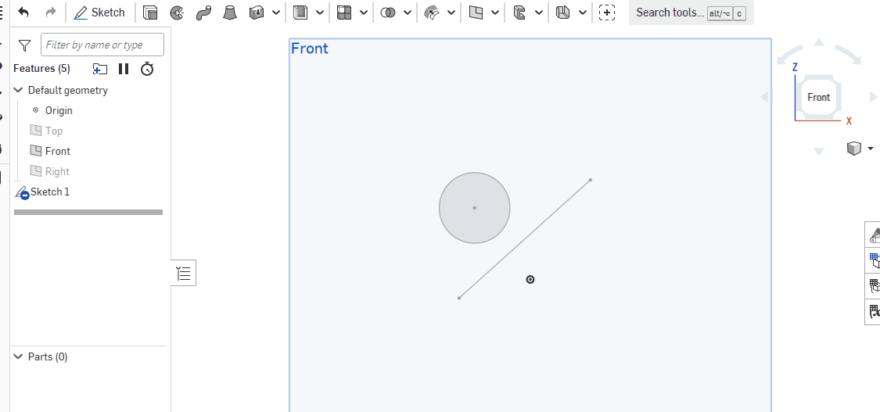The height and width of the screenshot is (412, 880).
Task: Toggle the pause regeneration button
Action: coord(124,69)
